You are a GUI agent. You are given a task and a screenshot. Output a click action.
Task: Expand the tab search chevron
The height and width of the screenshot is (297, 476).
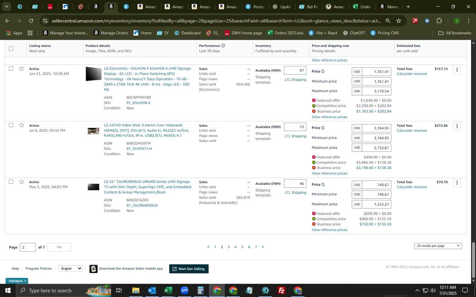pos(6,7)
